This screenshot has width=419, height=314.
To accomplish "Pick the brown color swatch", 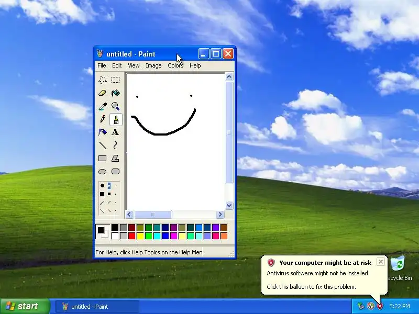I will pyautogui.click(x=224, y=227).
